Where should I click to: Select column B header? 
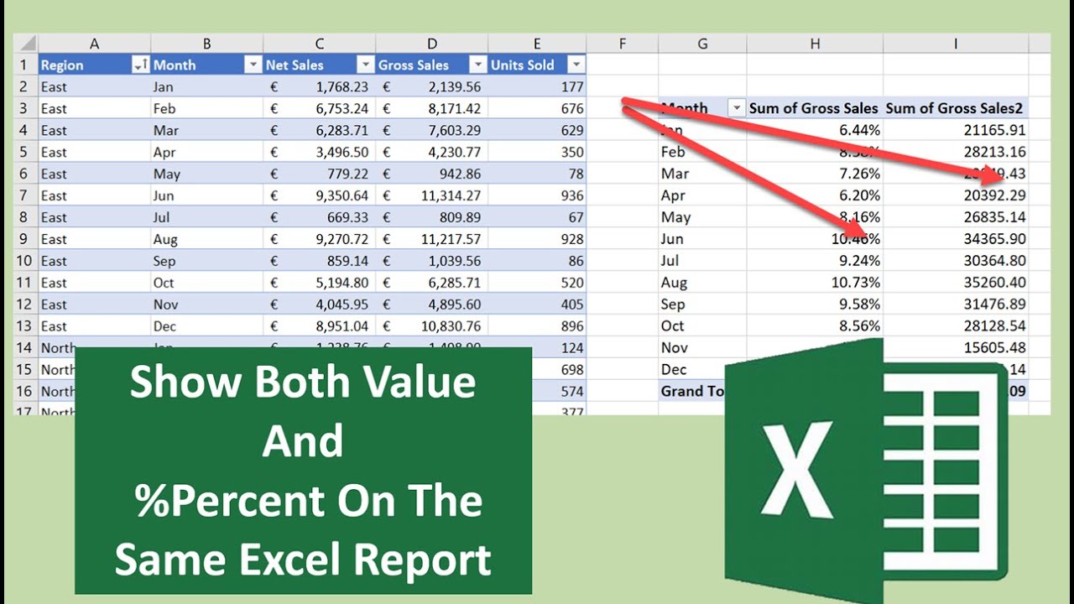coord(206,44)
